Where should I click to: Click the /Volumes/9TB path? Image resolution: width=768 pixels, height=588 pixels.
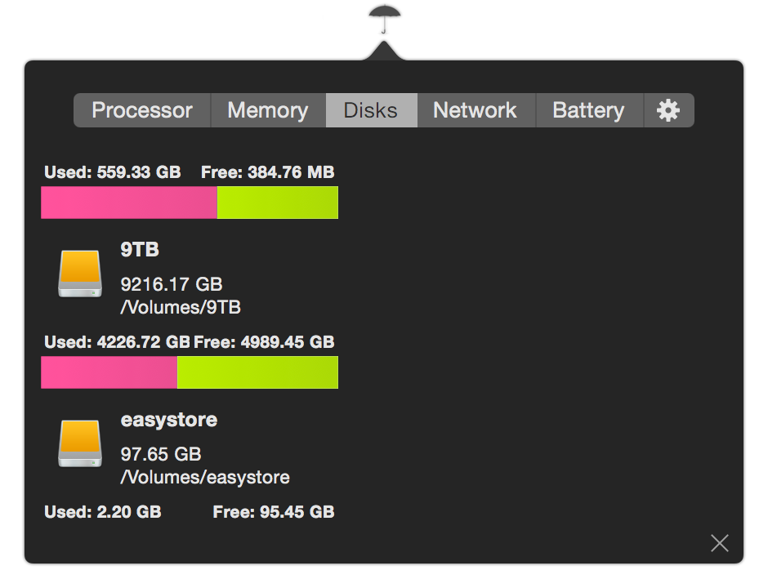click(181, 307)
